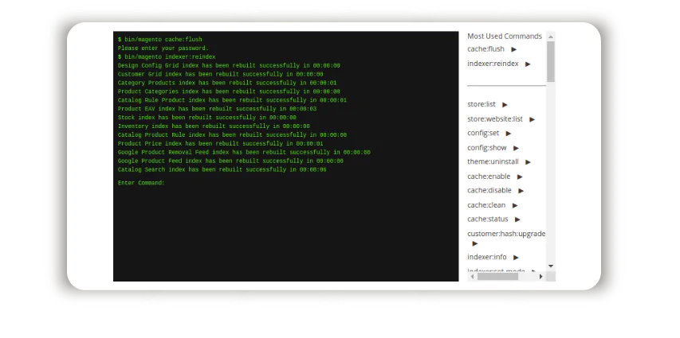Click the 'bin/magento cache:flush' terminal line
The height and width of the screenshot is (338, 680).
[159, 40]
